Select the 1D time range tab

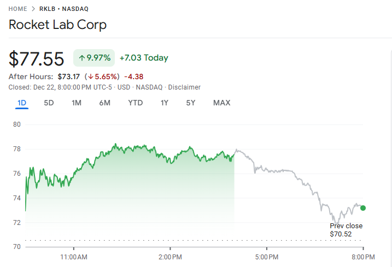(x=22, y=103)
